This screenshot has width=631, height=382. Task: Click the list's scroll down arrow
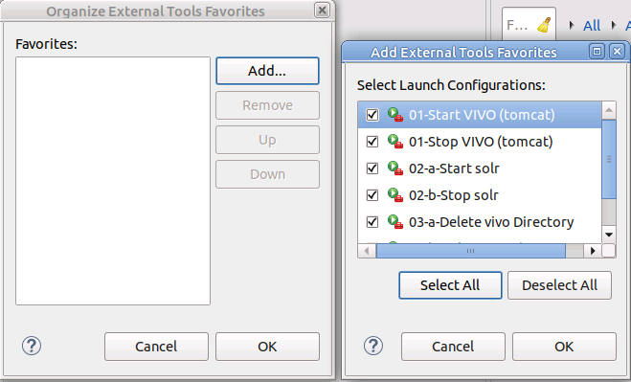point(609,235)
